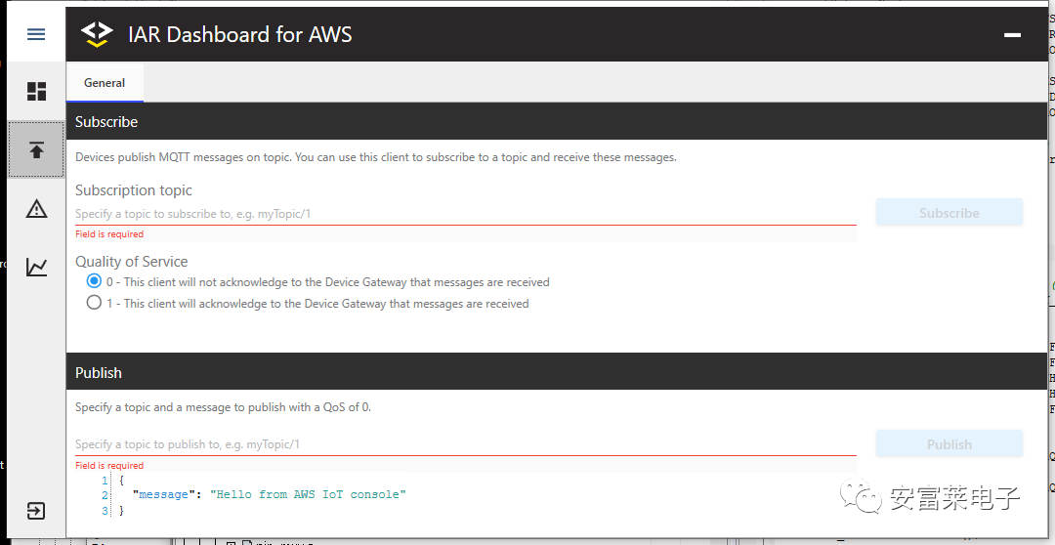
Task: Click the Publish section header bar
Action: (x=556, y=372)
